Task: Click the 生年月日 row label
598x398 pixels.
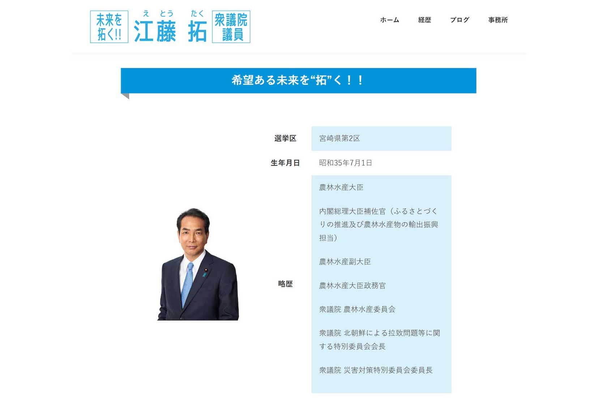Action: coord(285,162)
